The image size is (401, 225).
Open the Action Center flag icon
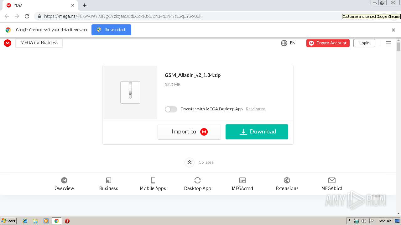point(371,221)
